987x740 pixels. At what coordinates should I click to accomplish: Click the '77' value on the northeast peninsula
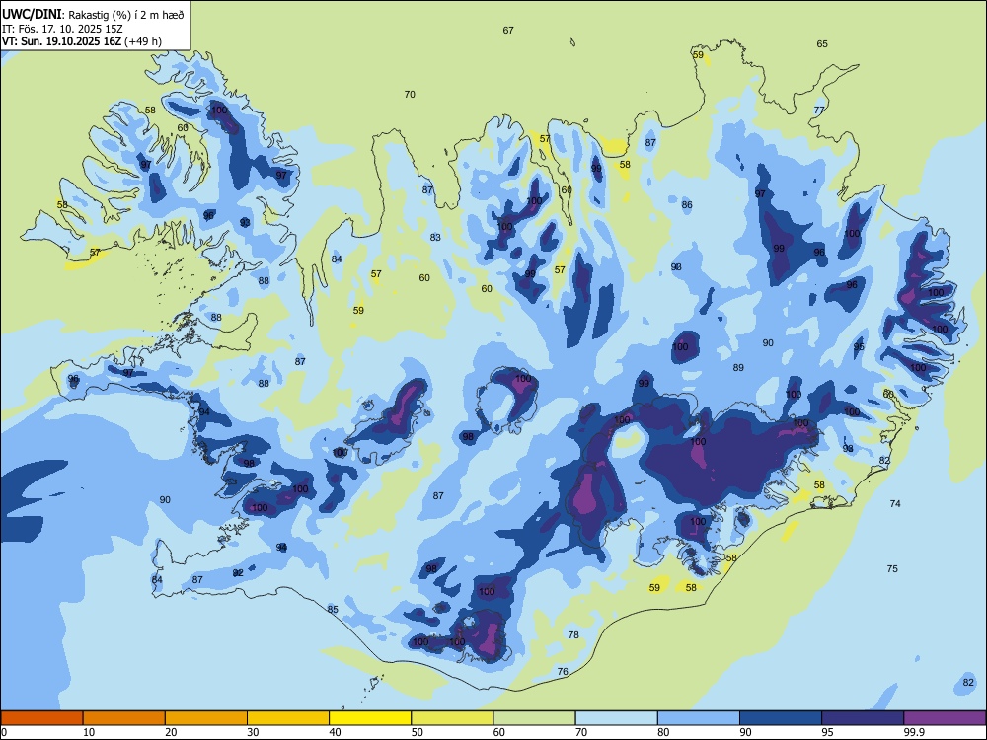pos(819,111)
